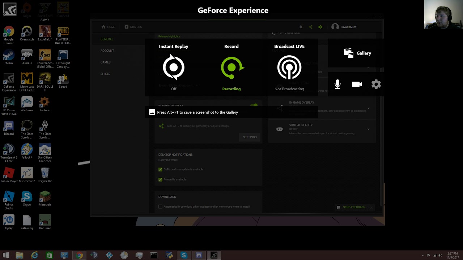Click the SETTINGS button in the overlay section
Image resolution: width=463 pixels, height=260 pixels.
[x=250, y=137]
